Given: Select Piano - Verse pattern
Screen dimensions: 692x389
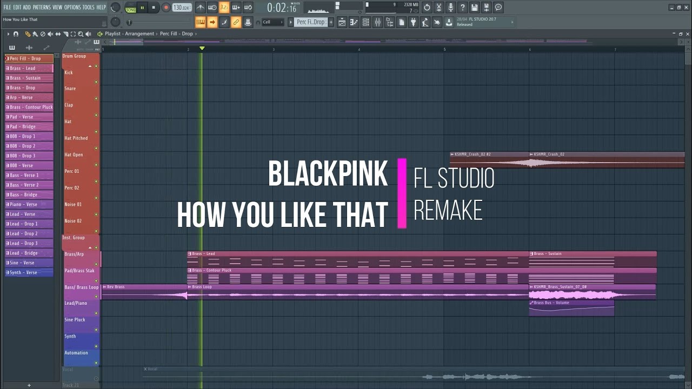Looking at the screenshot, I should pos(29,204).
